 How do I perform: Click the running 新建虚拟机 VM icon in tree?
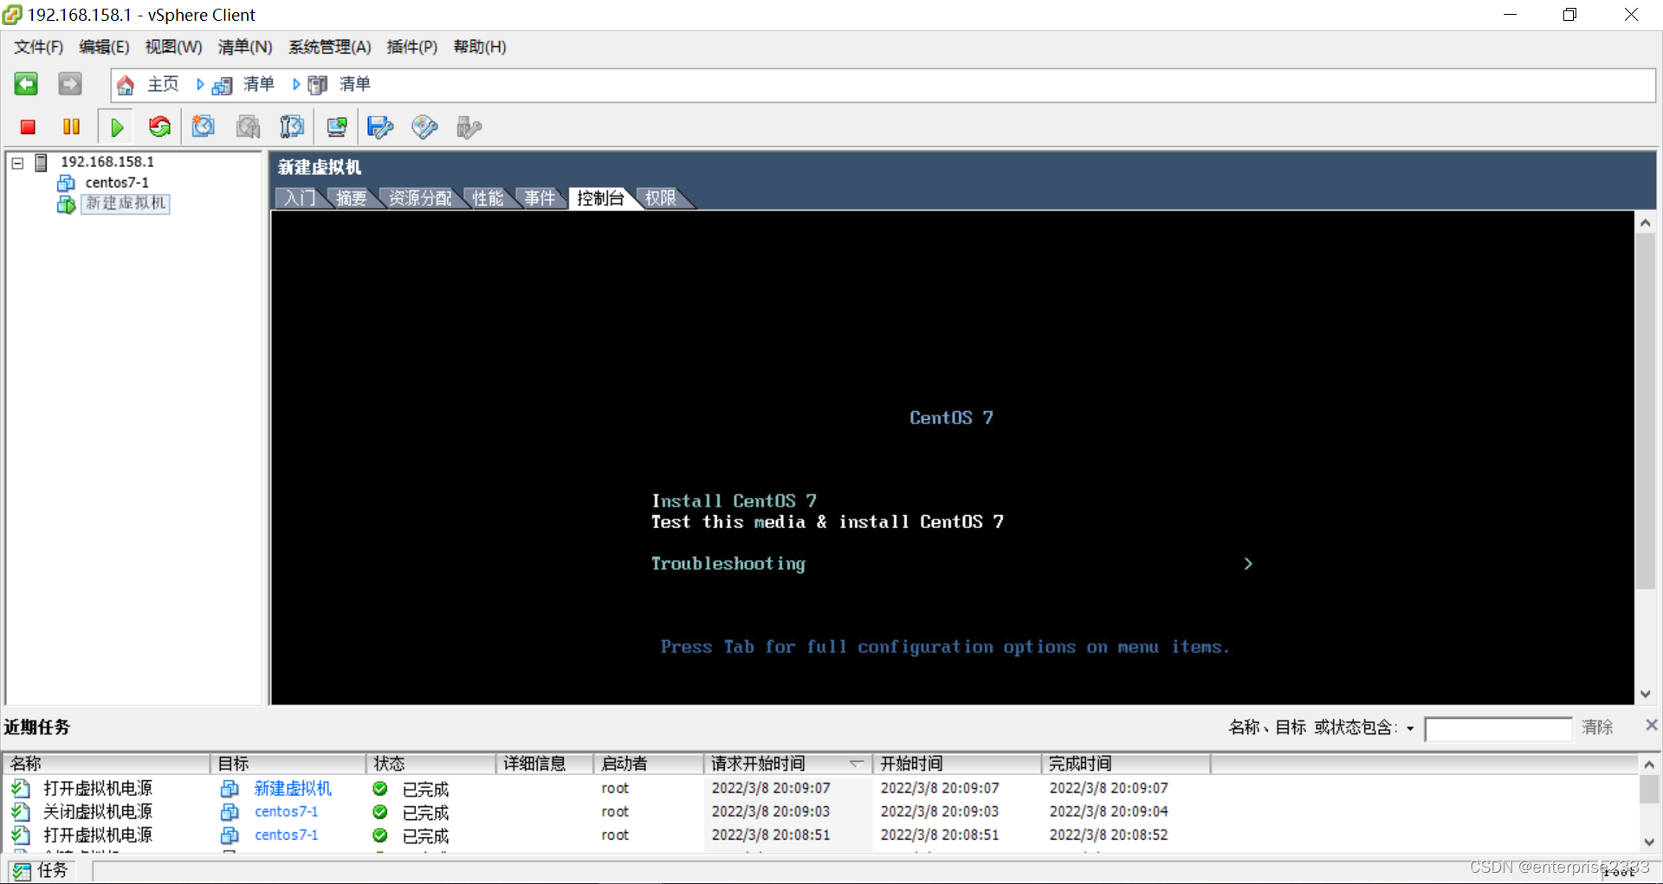pyautogui.click(x=66, y=204)
